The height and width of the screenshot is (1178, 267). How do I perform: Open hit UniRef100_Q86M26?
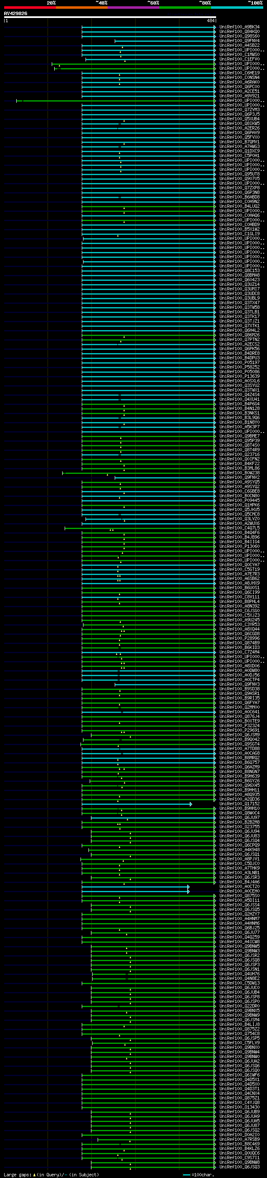click(239, 335)
